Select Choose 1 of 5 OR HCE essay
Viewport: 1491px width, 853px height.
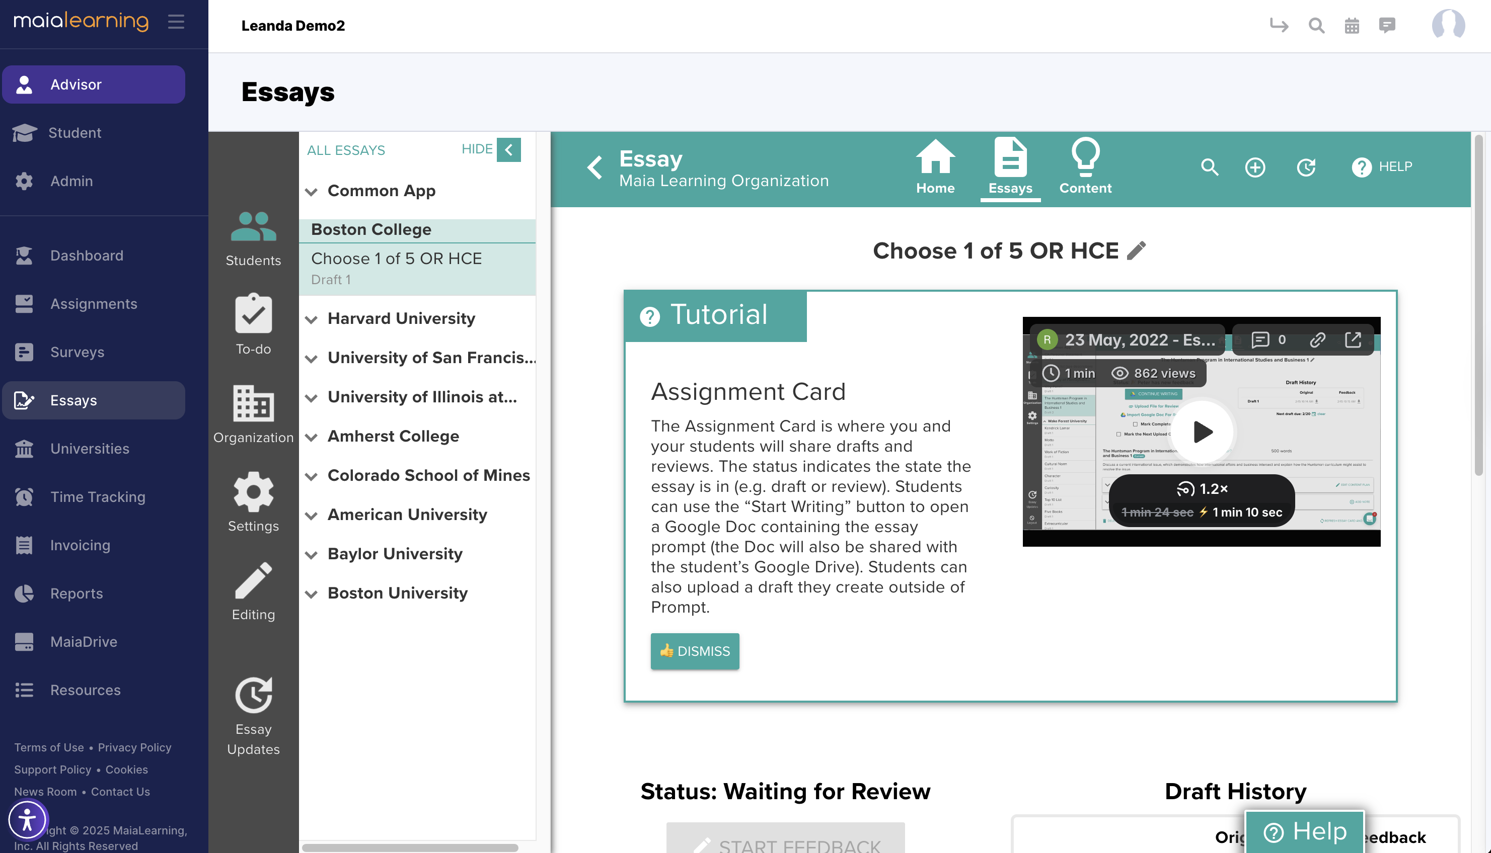[417, 268]
